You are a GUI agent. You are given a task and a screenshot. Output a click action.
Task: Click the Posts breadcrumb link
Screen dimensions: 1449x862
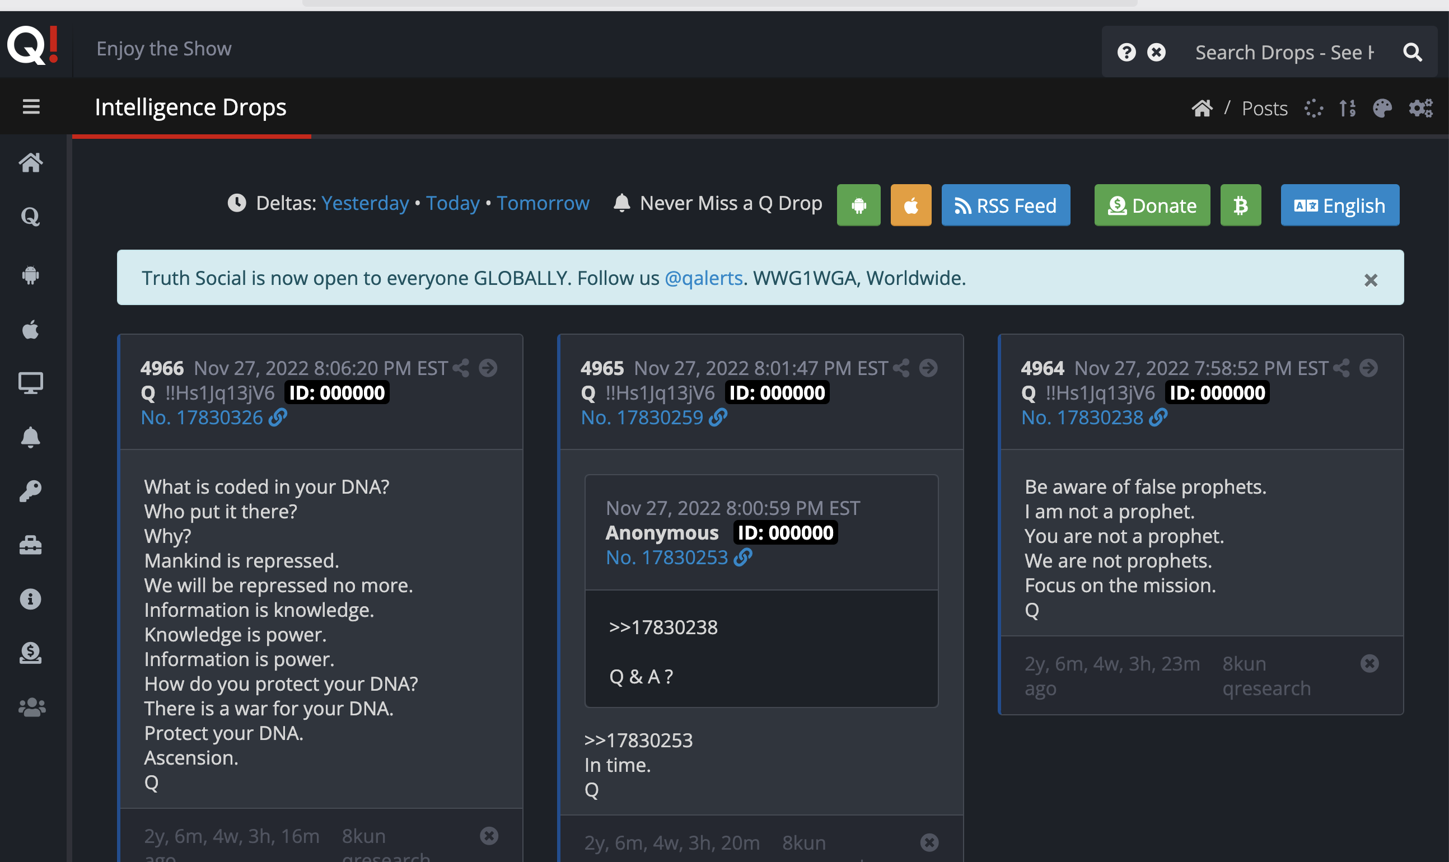(1264, 109)
